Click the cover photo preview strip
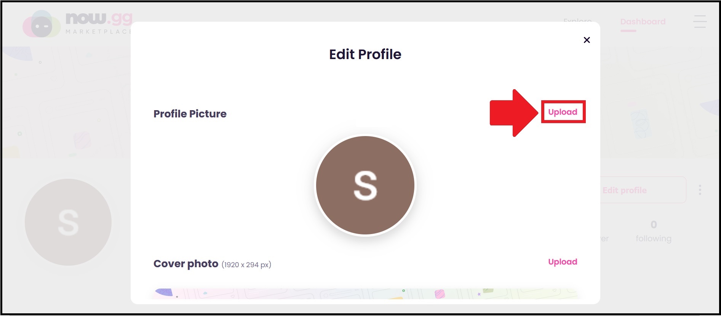721x316 pixels. (x=365, y=294)
